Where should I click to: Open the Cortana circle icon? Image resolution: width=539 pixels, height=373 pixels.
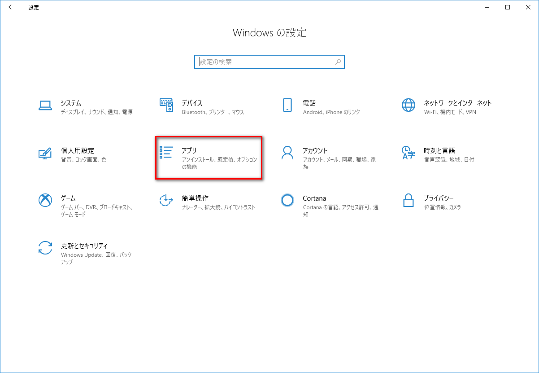[x=287, y=200]
